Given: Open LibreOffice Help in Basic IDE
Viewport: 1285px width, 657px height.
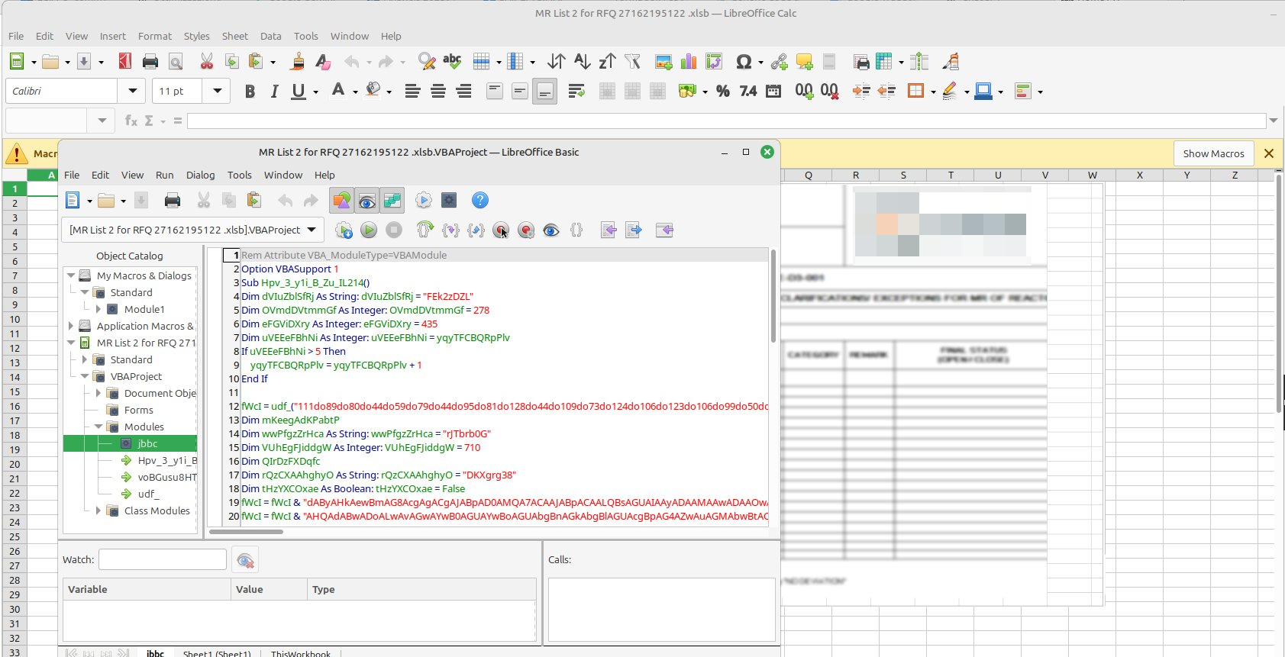Looking at the screenshot, I should [x=480, y=201].
